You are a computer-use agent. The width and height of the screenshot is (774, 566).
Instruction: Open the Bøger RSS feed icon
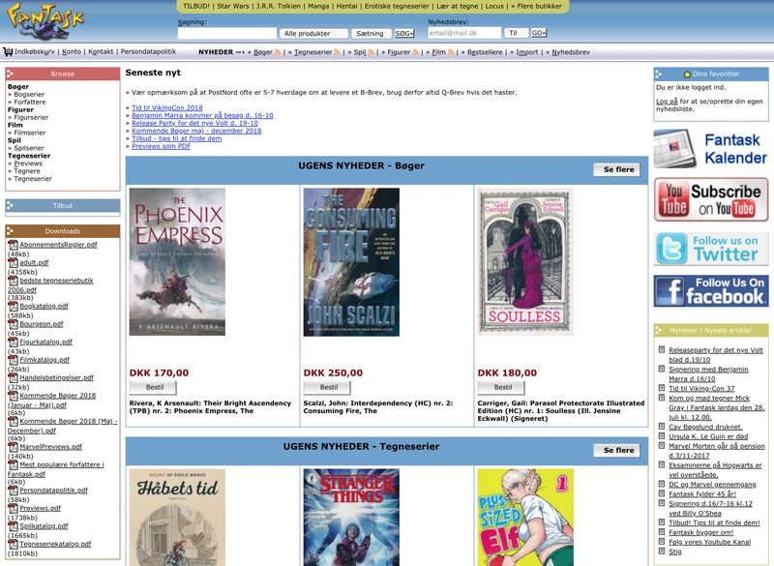click(x=278, y=52)
